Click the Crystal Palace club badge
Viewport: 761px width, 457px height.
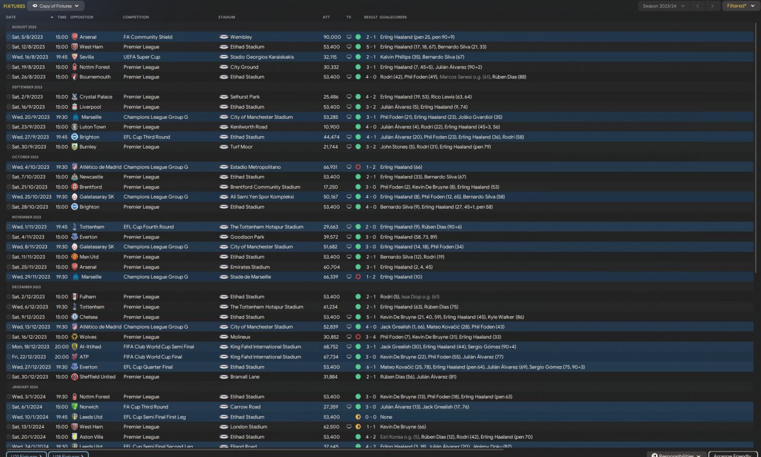pos(74,97)
